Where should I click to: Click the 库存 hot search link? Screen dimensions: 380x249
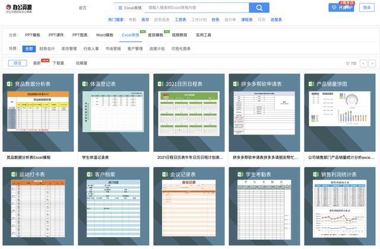(x=145, y=20)
